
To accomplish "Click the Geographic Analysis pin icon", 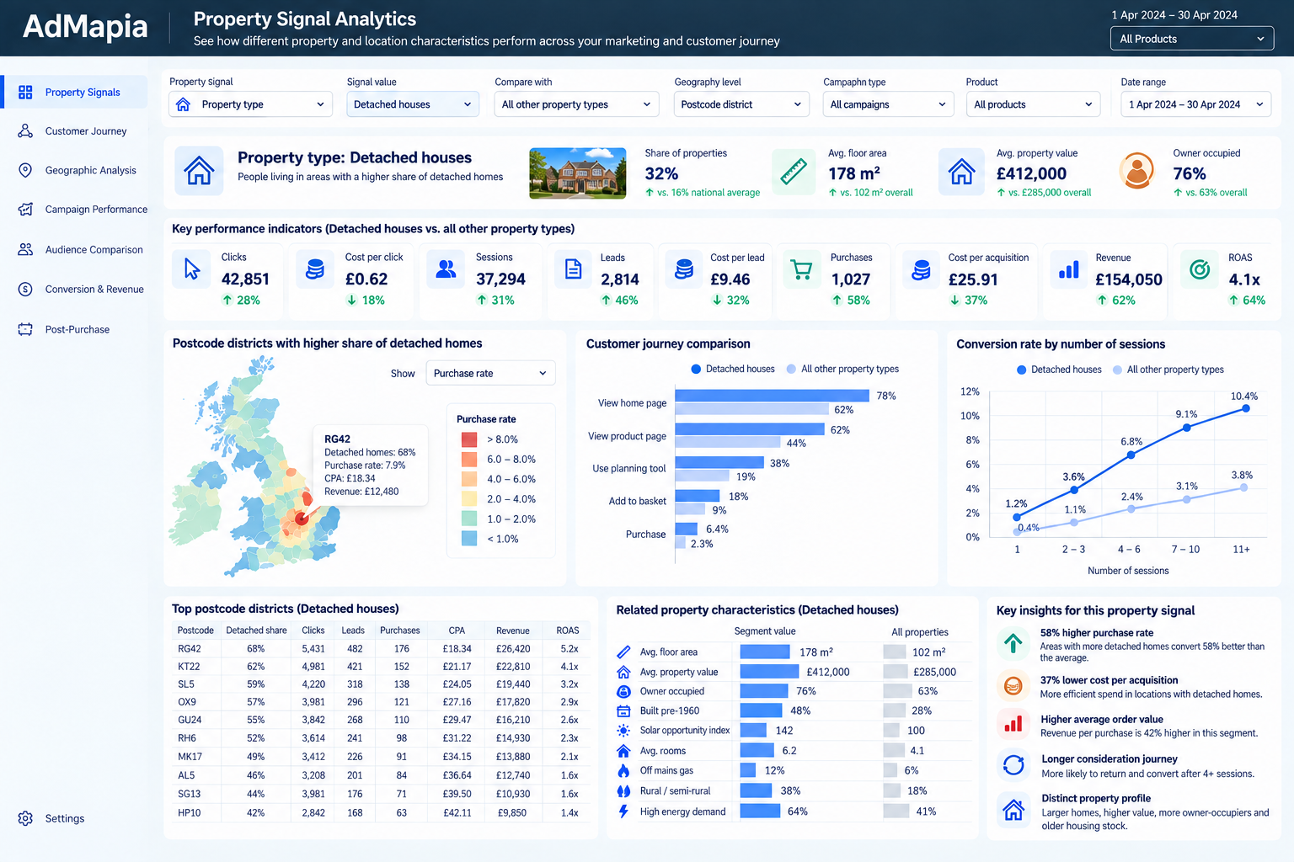I will [x=25, y=170].
